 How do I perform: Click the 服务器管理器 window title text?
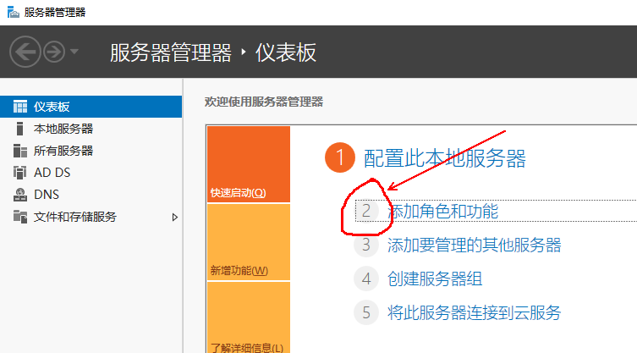[x=55, y=12]
